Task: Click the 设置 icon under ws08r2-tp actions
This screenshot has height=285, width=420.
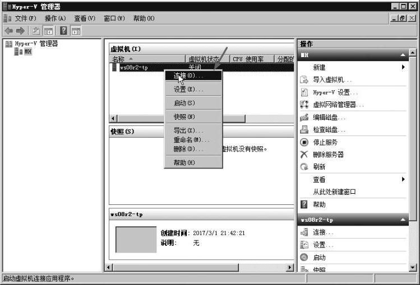Action: pos(304,245)
